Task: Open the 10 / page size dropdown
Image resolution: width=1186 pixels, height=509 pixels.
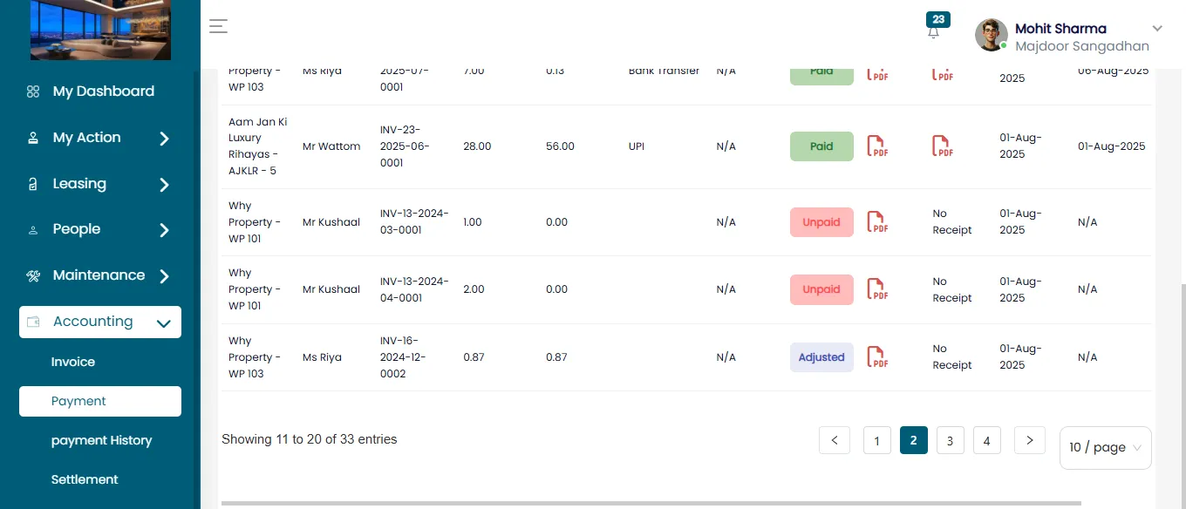Action: coord(1106,448)
